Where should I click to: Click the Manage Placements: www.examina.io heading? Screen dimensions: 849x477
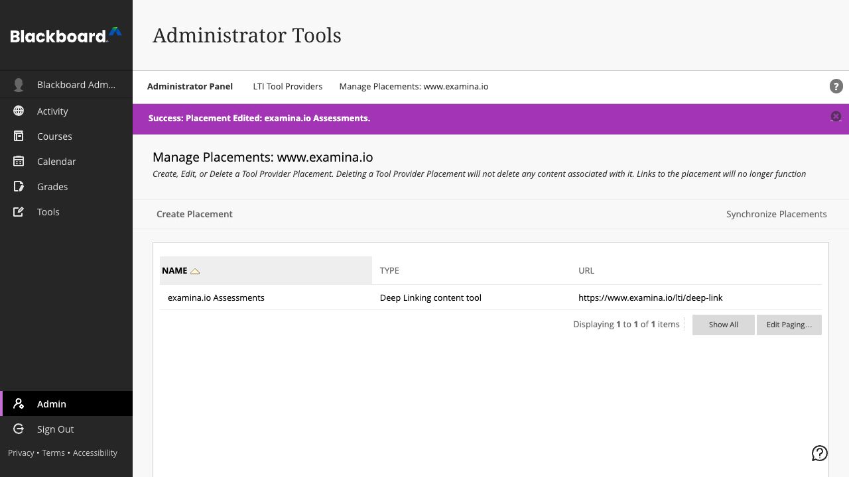[x=263, y=157]
